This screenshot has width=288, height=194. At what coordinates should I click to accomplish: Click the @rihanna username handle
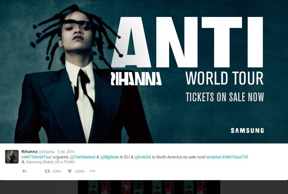(46, 152)
